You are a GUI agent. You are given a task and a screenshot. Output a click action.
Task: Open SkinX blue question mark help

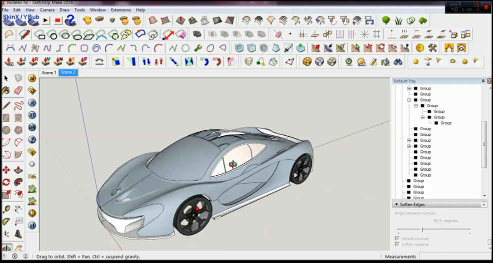70,20
